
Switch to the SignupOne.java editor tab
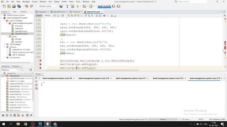click(59, 12)
